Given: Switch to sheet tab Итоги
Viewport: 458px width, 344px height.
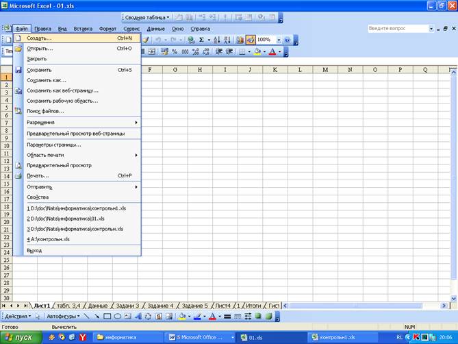Looking at the screenshot, I should click(253, 306).
